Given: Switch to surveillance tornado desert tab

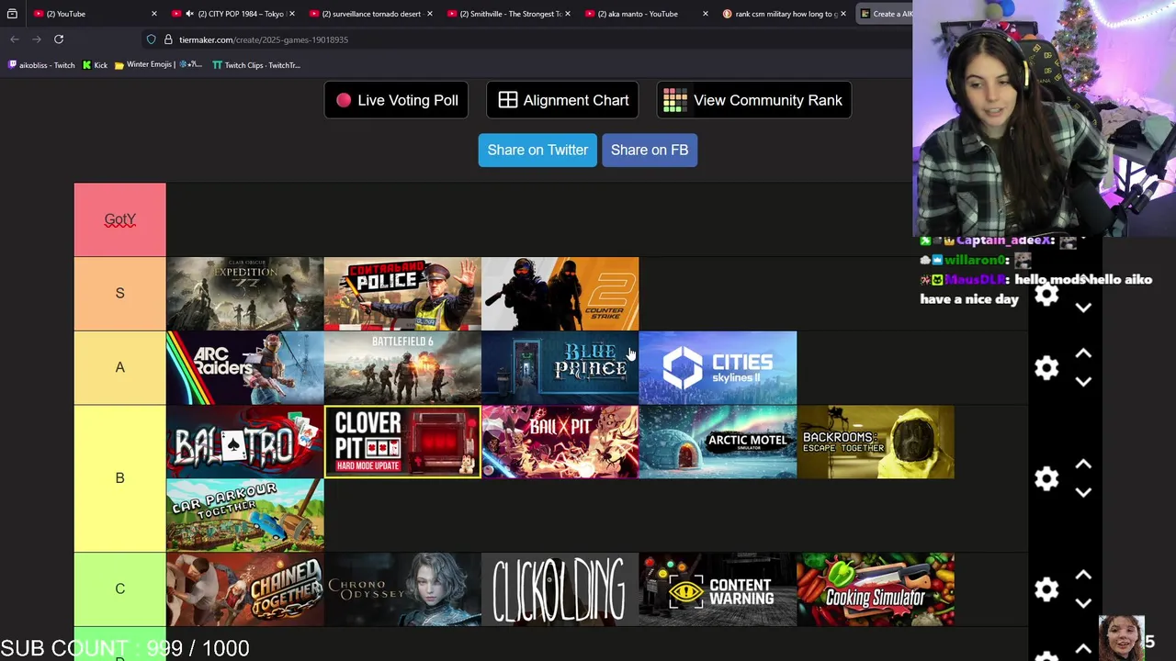Looking at the screenshot, I should pos(371,14).
